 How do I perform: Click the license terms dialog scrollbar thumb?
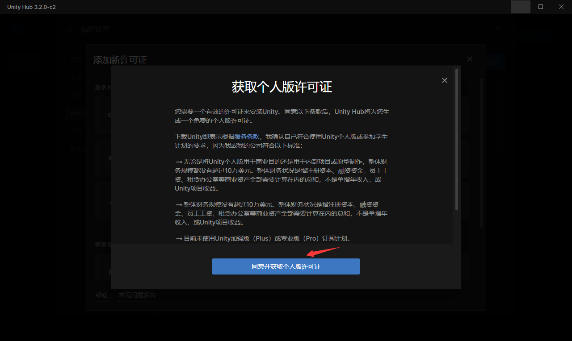(x=456, y=139)
